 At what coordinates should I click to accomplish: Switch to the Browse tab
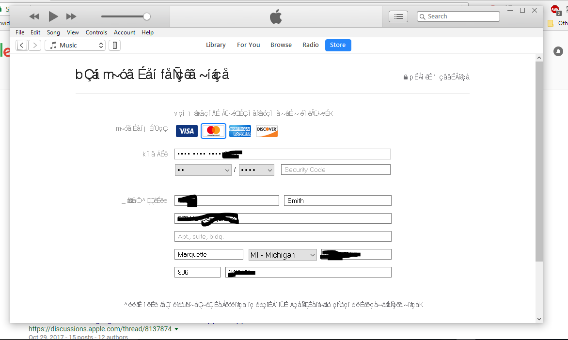click(281, 45)
